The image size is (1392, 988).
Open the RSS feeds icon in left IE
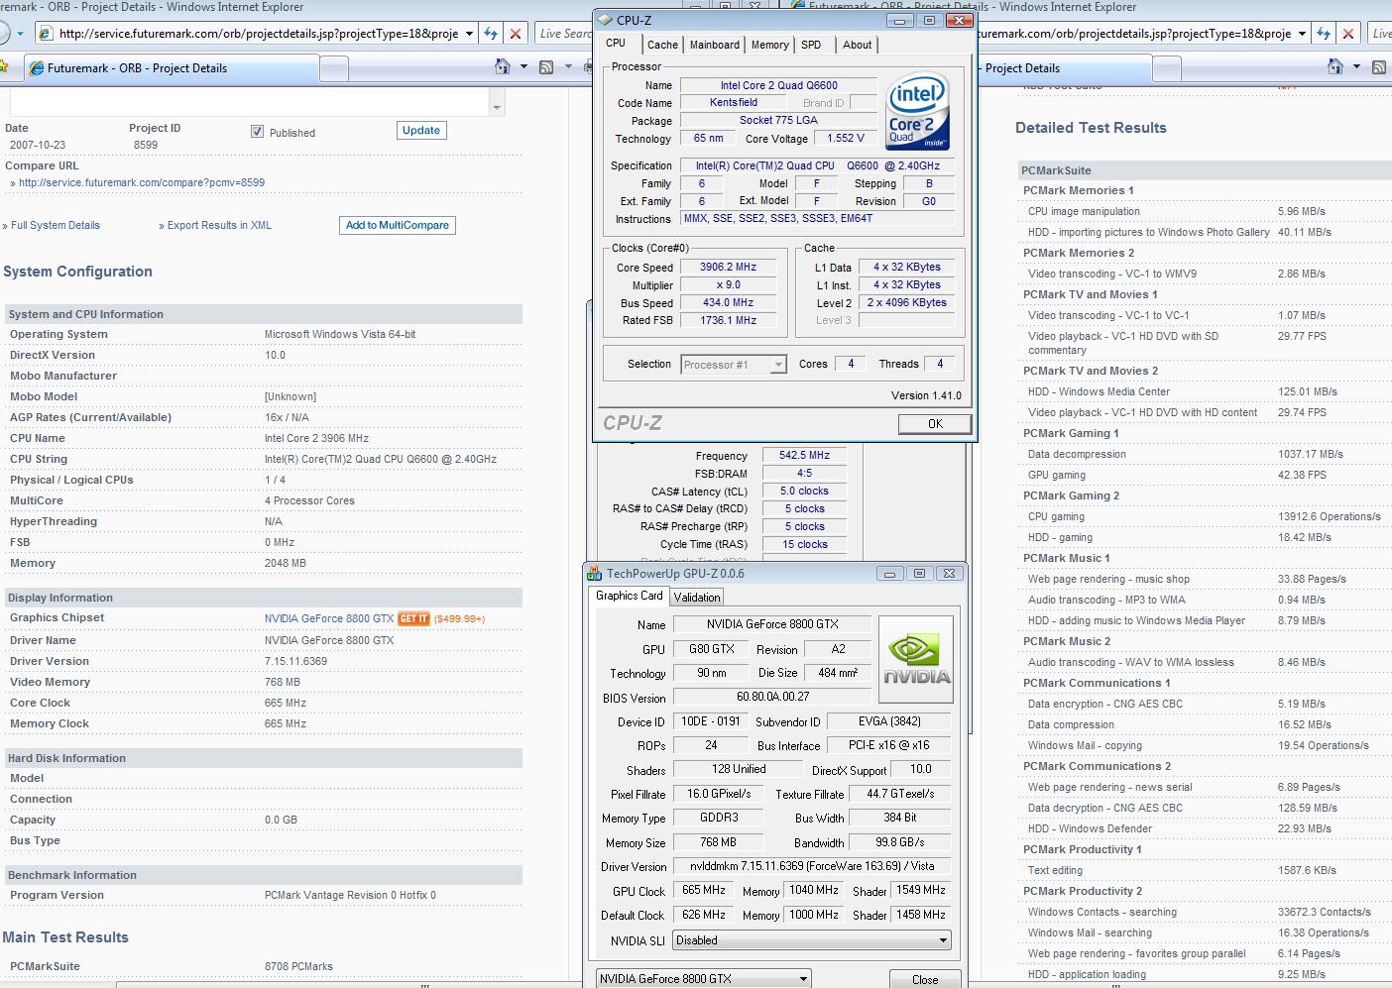[x=546, y=67]
